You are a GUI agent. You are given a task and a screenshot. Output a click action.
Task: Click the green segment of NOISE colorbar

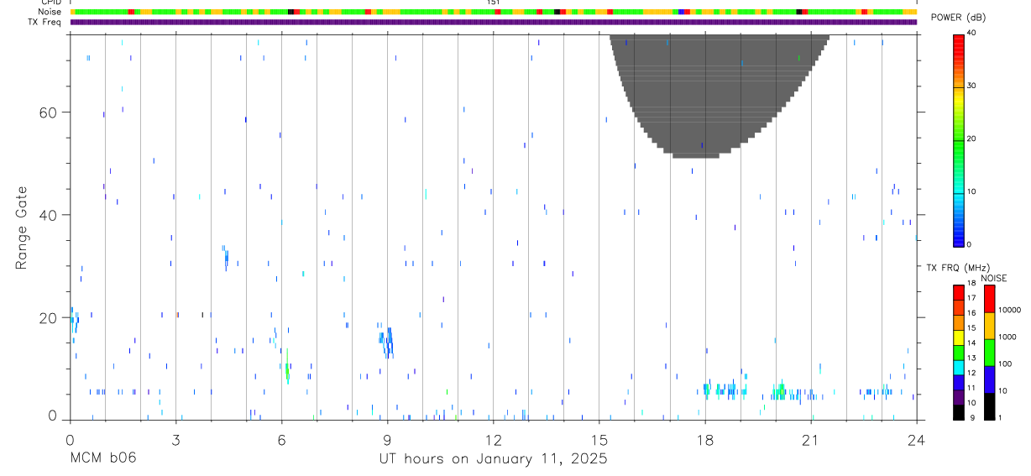click(x=989, y=353)
